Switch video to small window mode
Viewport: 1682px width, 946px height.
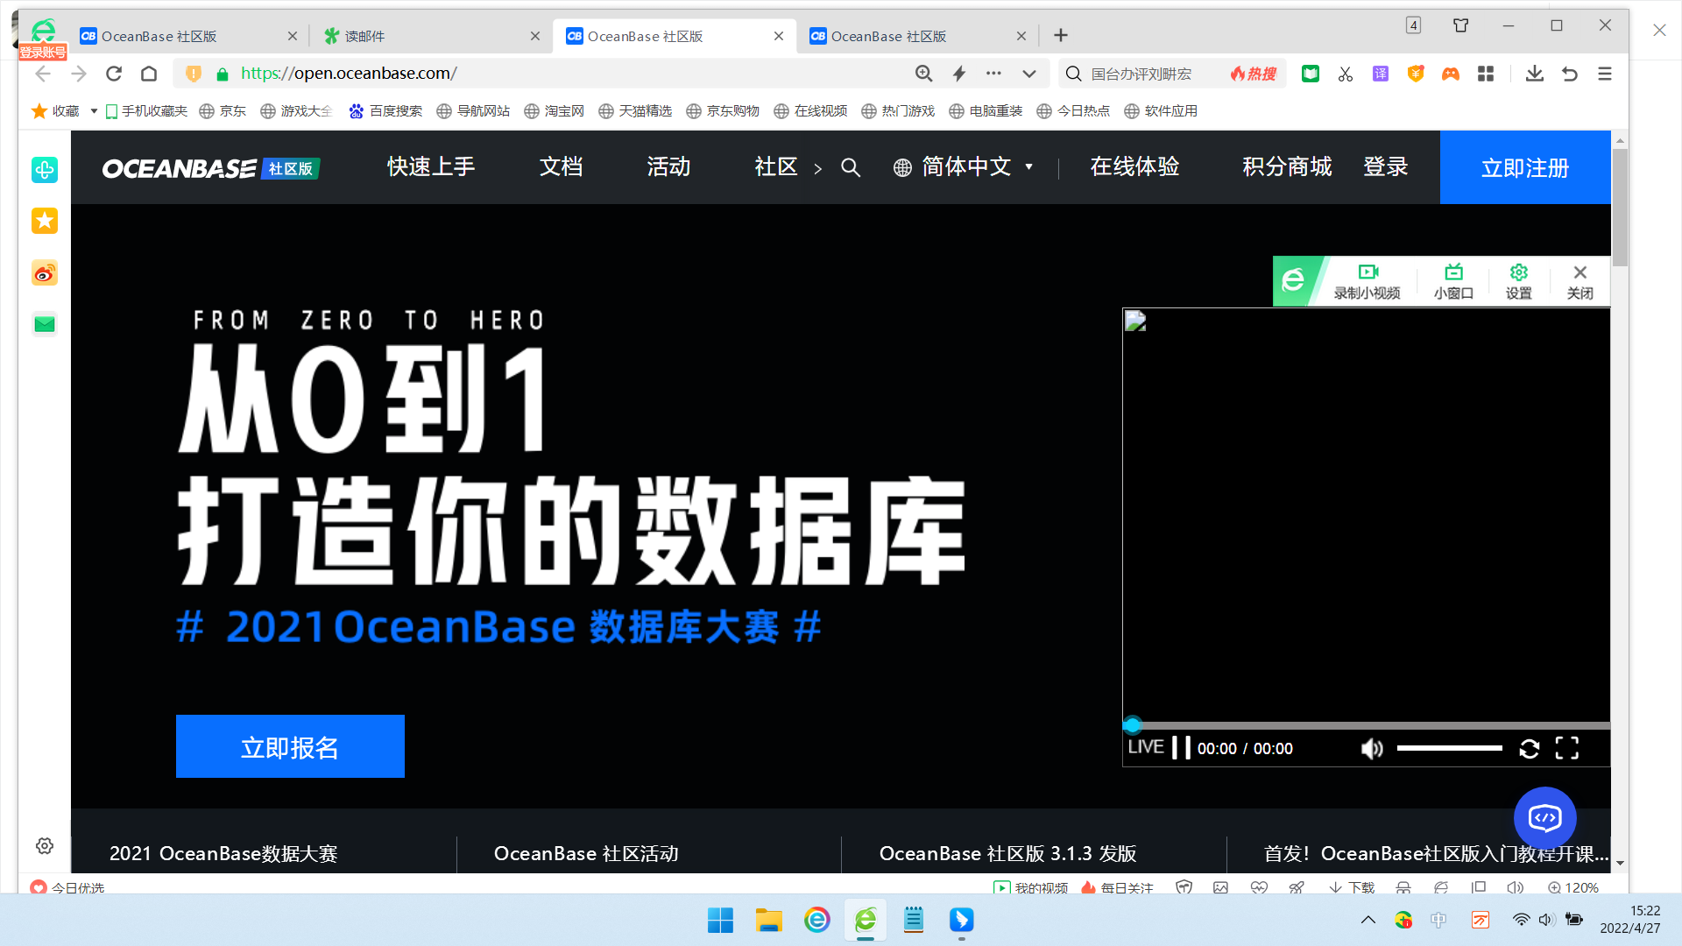point(1454,281)
